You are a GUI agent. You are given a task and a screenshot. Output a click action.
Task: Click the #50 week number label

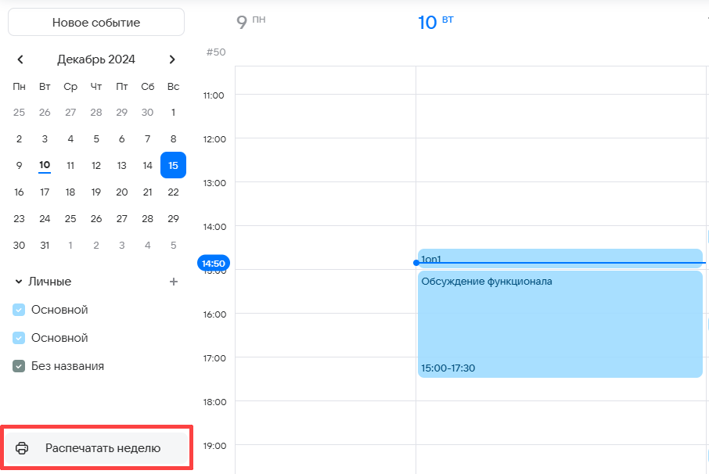[215, 52]
